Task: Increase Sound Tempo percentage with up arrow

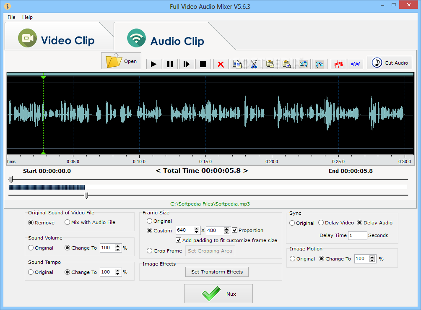Action: (117, 270)
